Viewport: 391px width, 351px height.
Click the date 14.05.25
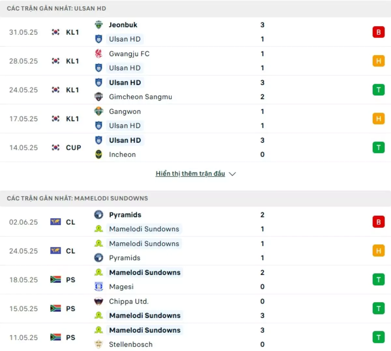23,148
